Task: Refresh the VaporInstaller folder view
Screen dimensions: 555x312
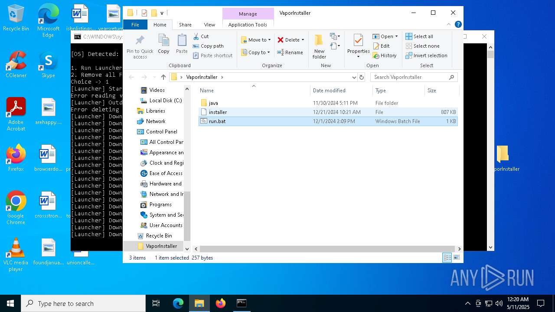Action: point(362,77)
